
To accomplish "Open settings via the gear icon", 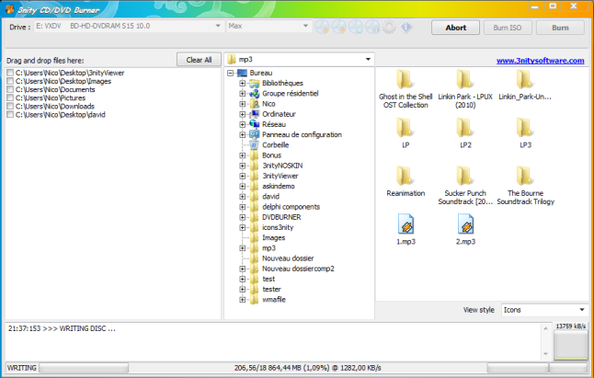I will pos(389,27).
